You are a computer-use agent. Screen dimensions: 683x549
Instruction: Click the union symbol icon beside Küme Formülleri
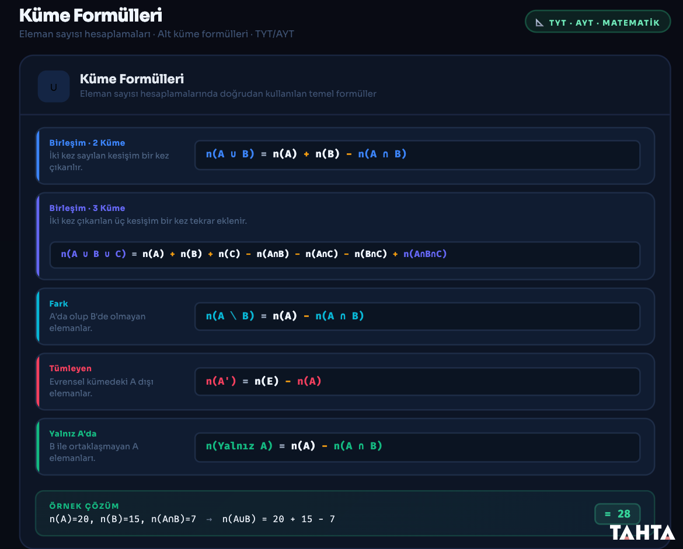pyautogui.click(x=54, y=87)
